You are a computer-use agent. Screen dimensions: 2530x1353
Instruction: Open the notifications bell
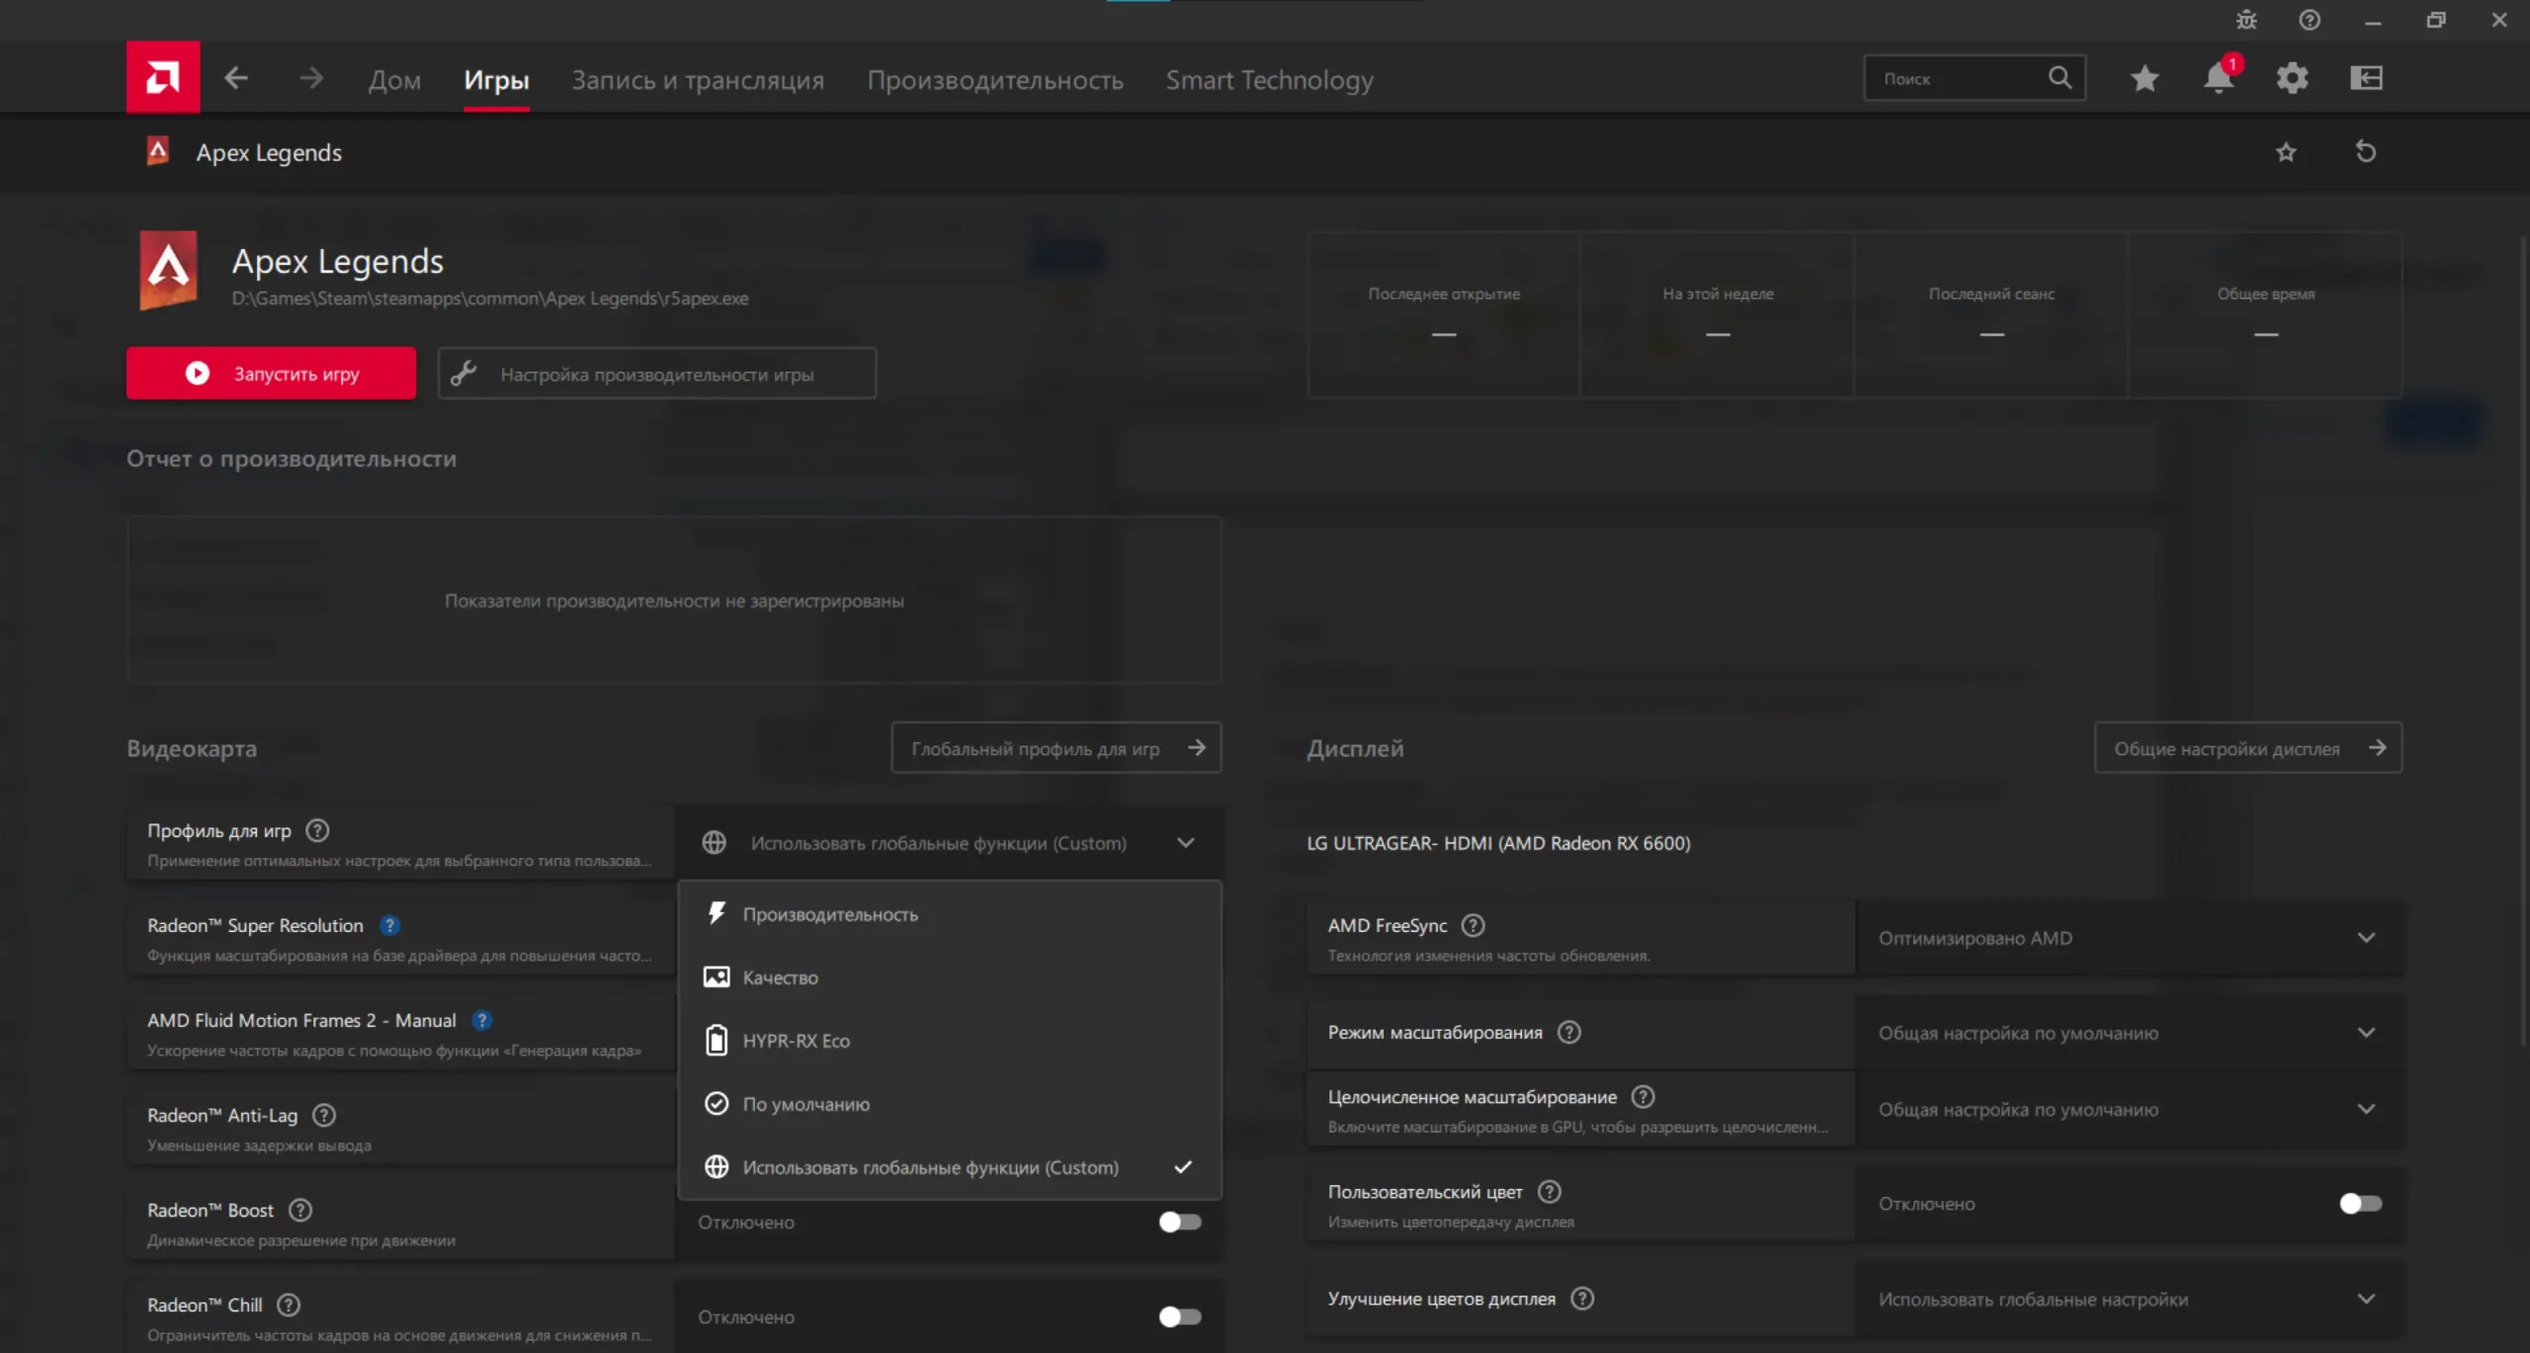point(2218,78)
